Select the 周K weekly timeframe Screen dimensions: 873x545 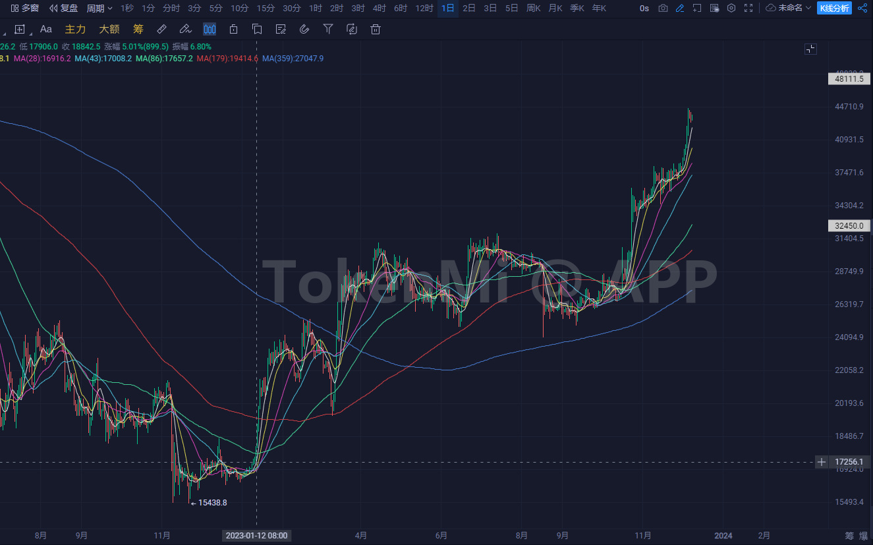(534, 8)
